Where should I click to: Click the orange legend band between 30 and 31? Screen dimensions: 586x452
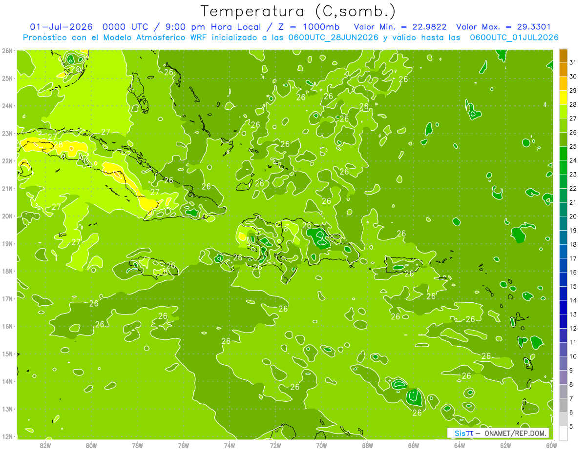[x=563, y=69]
